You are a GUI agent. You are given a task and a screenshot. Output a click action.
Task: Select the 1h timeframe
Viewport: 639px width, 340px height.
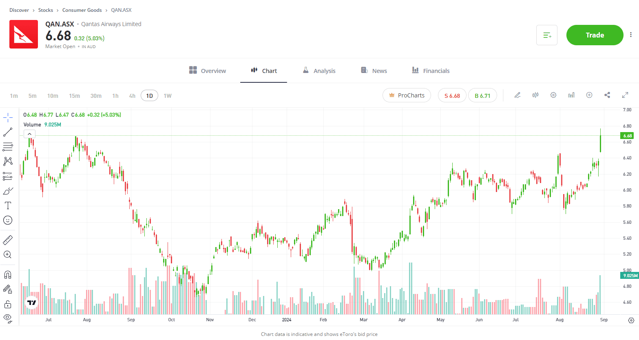pos(115,96)
